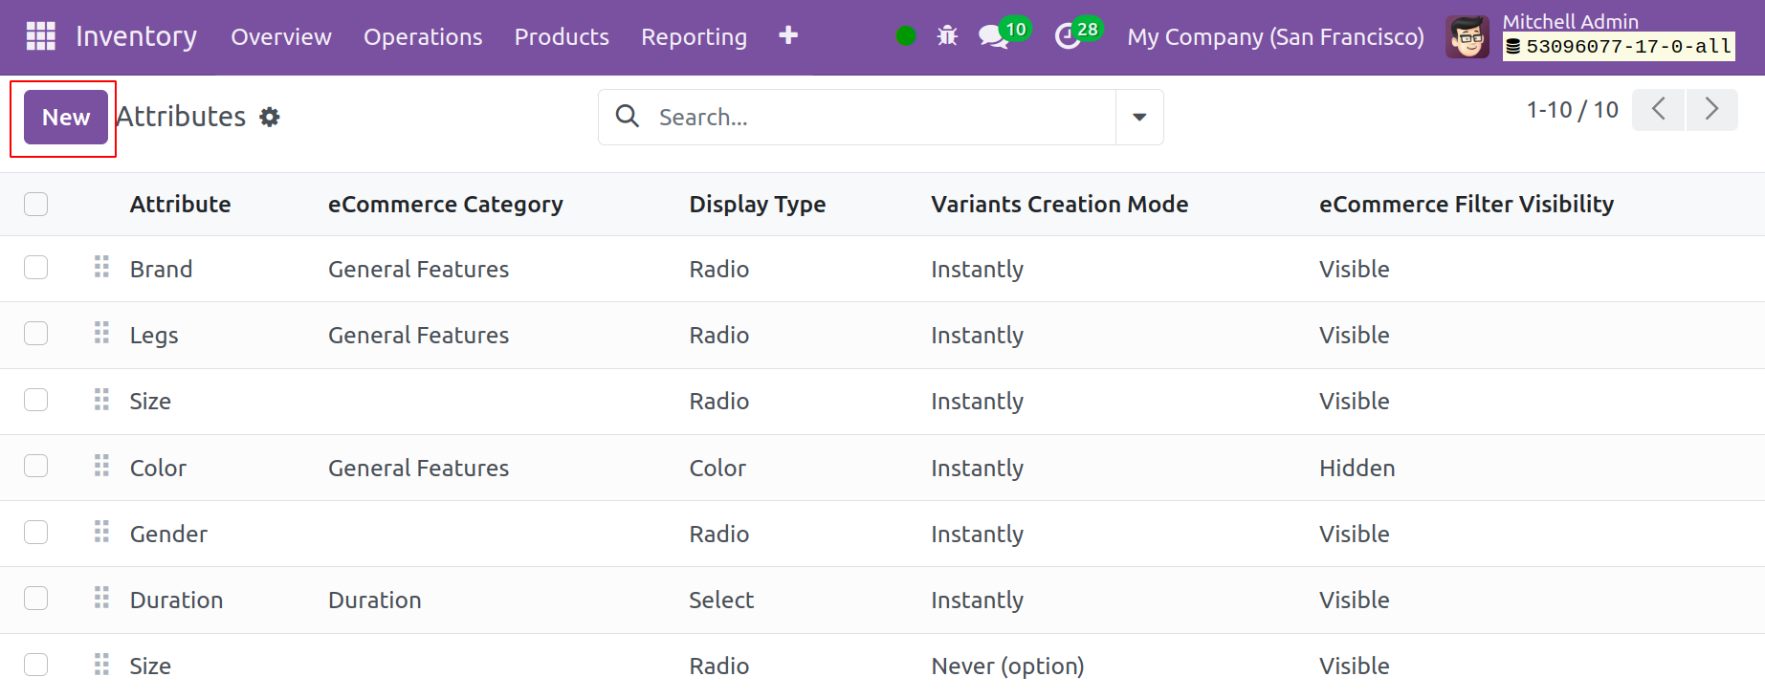Viewport: 1765px width, 699px height.
Task: Click the drag handle for Duration row
Action: [101, 599]
